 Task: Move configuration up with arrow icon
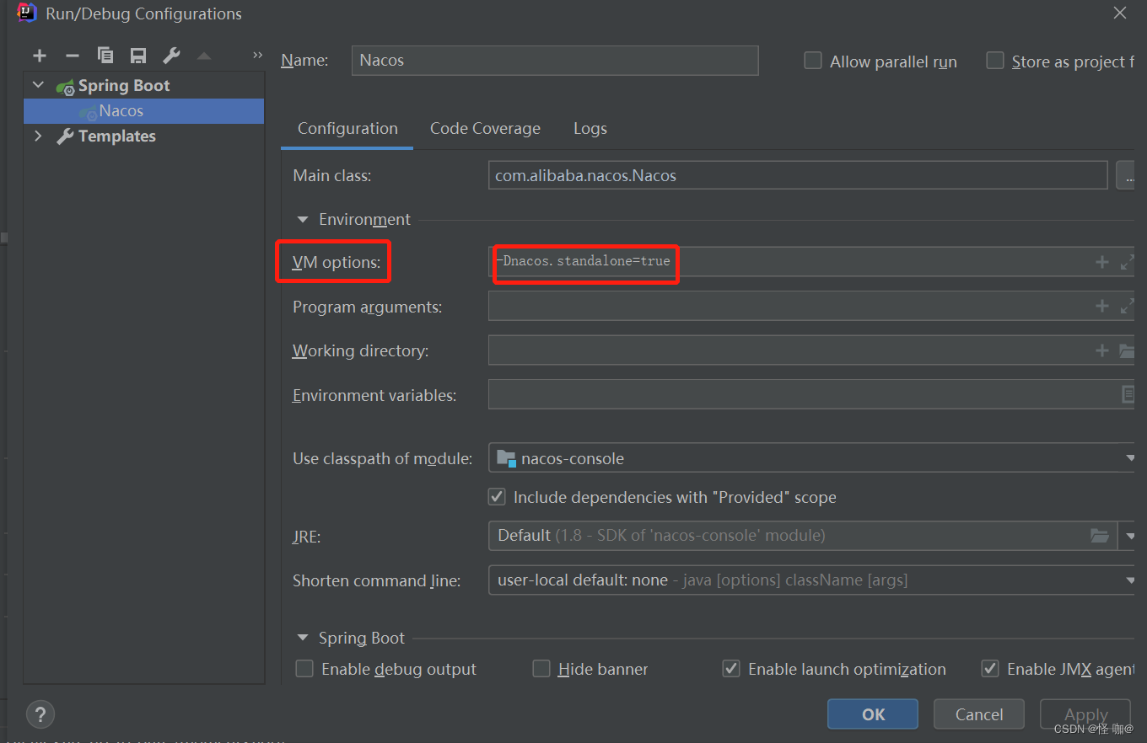click(x=203, y=56)
